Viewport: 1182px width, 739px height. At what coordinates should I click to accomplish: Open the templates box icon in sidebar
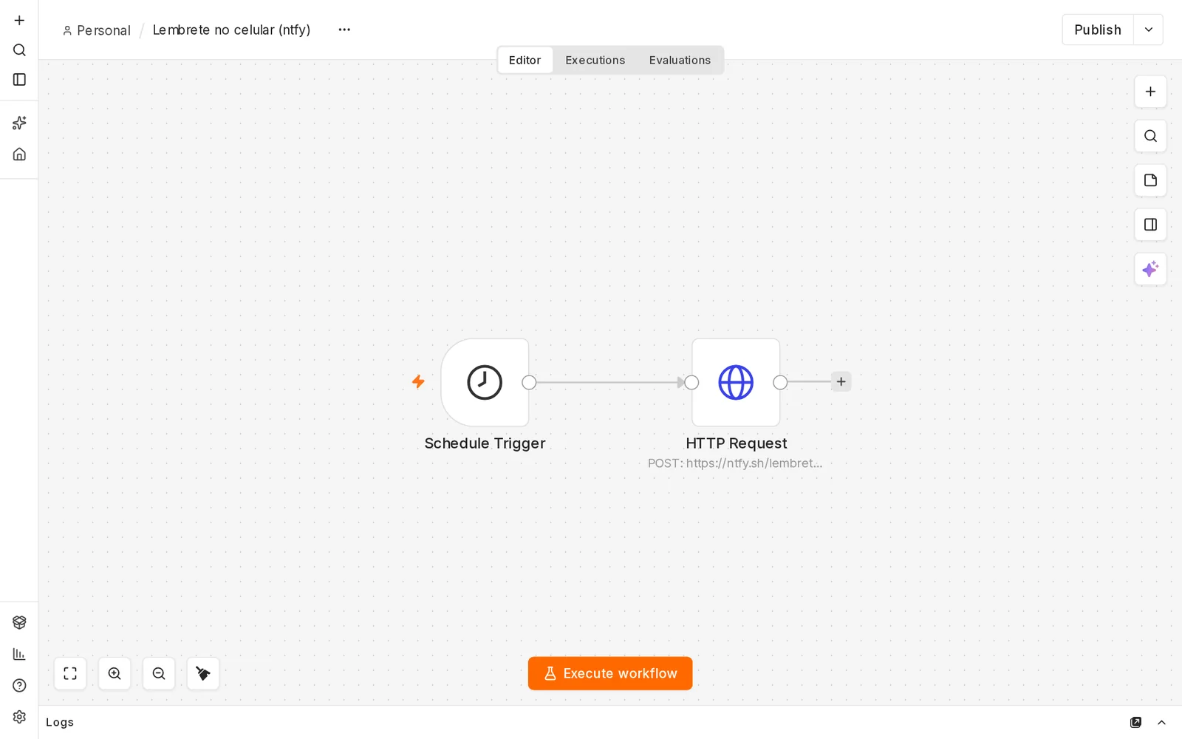(19, 622)
